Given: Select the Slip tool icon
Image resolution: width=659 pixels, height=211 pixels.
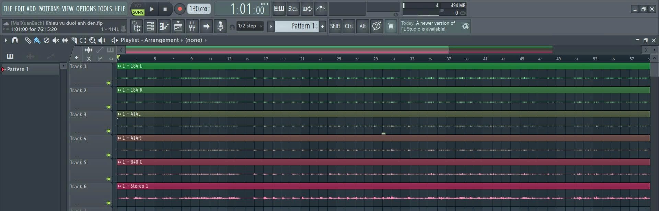Looking at the screenshot, I should point(65,40).
